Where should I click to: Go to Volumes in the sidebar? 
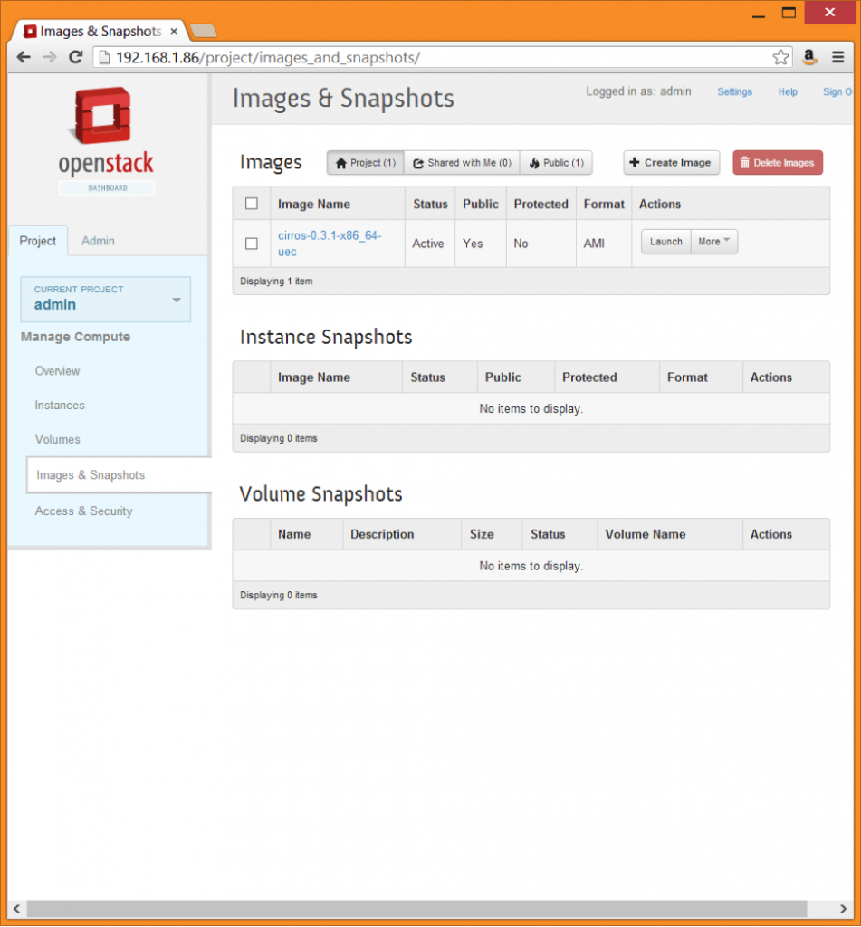pos(57,439)
